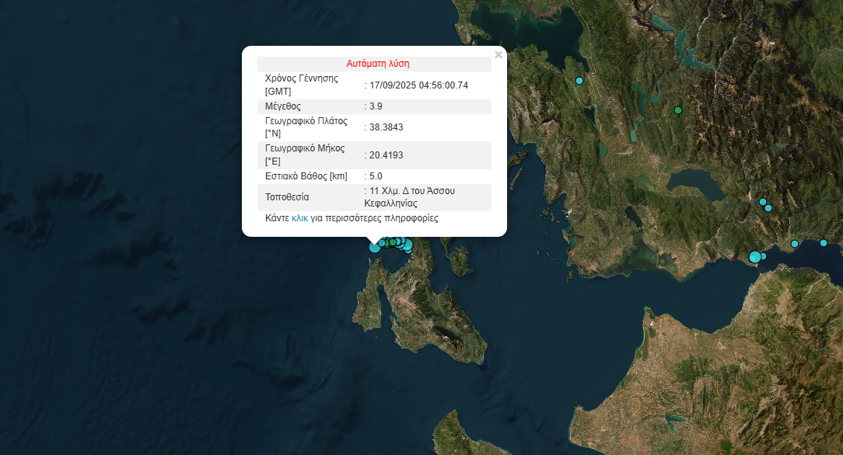Screen dimensions: 843x455
Task: Click the lower marker of the cyan pair east of the lake
Action: coord(768,208)
